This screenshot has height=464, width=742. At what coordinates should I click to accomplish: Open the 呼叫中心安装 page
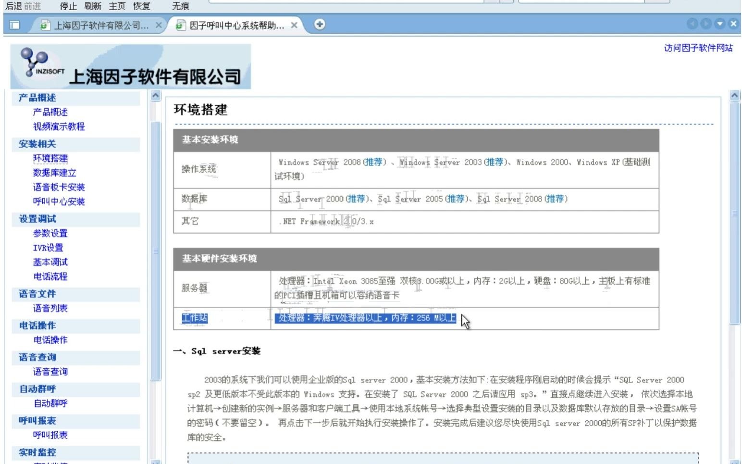(x=59, y=201)
